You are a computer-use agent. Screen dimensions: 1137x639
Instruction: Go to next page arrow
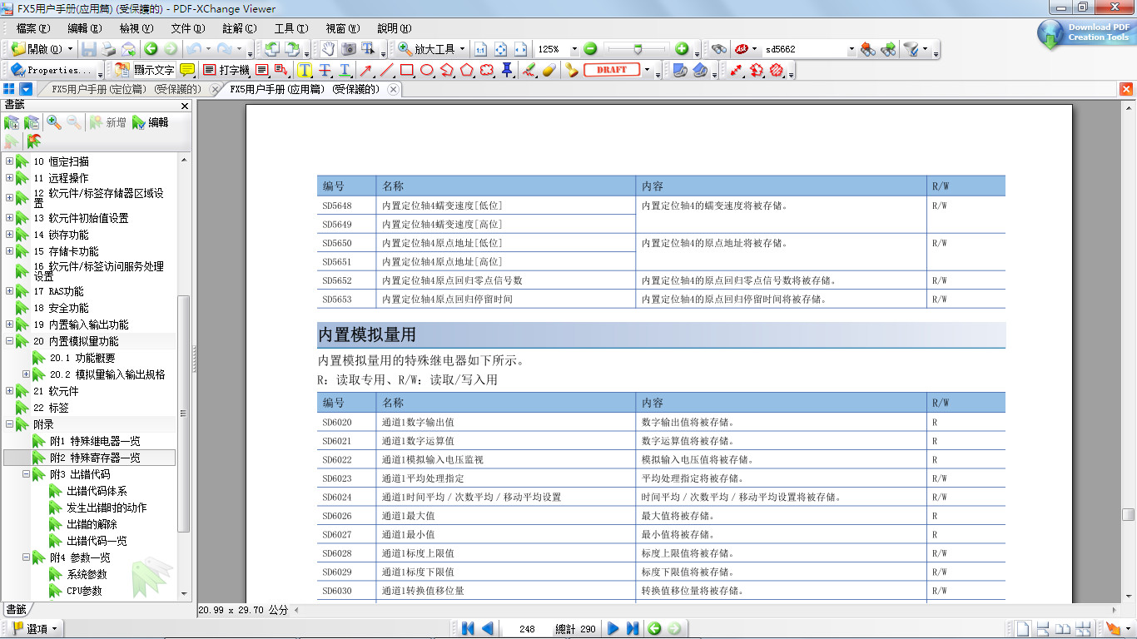tap(613, 629)
